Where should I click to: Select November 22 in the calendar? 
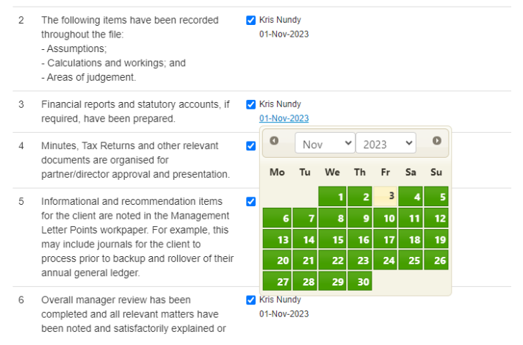click(332, 261)
